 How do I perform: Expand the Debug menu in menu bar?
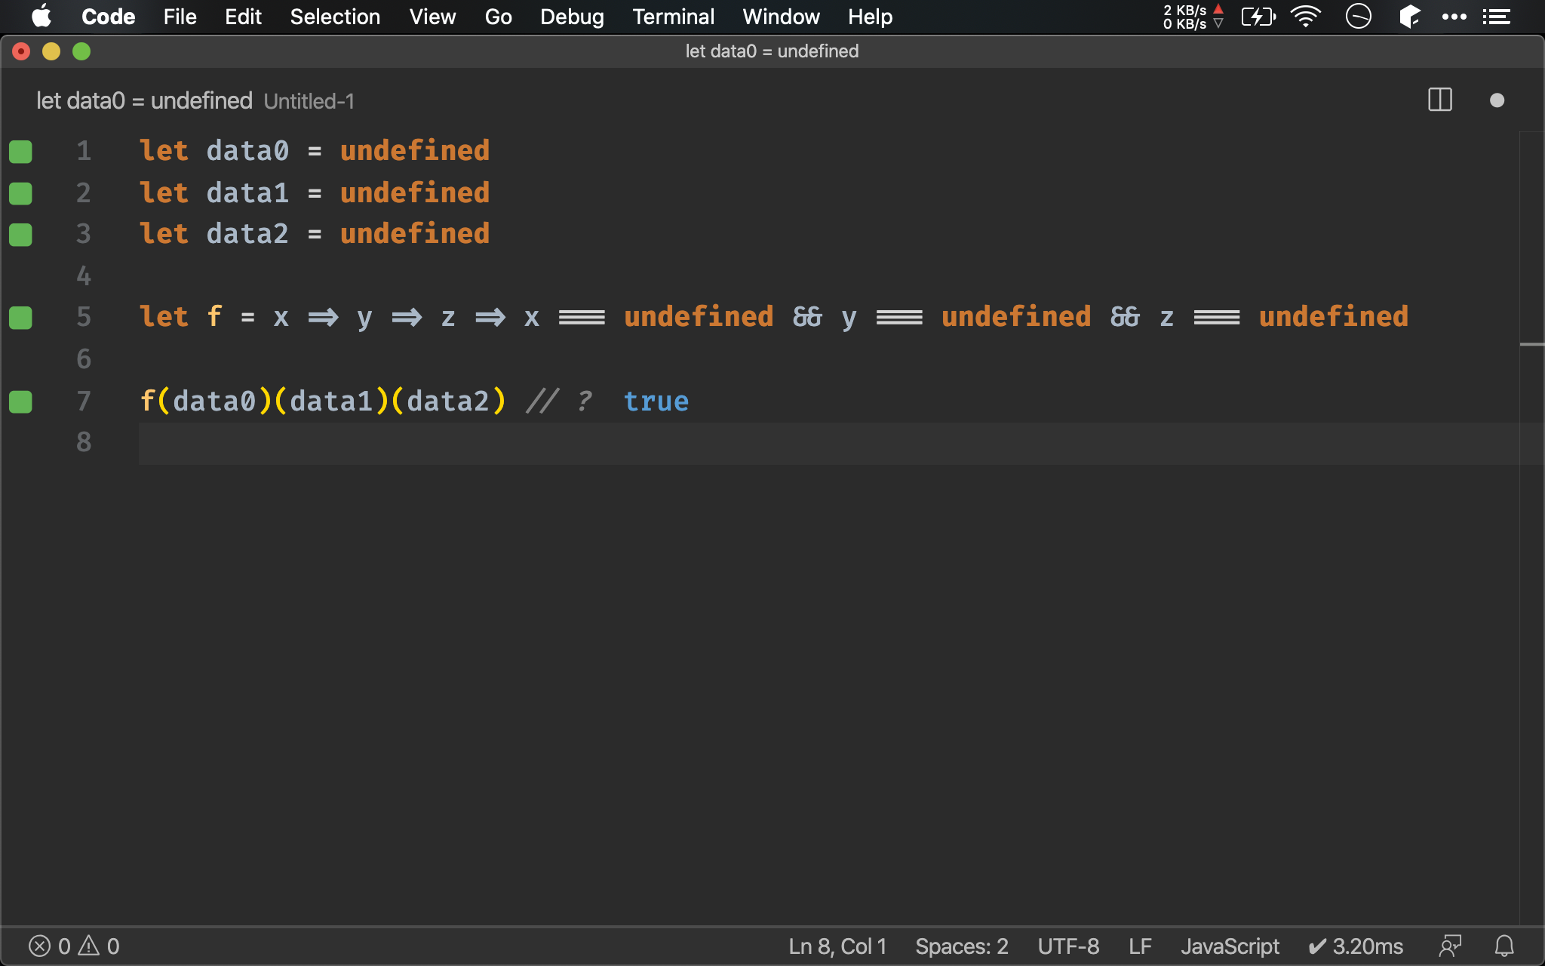click(x=572, y=16)
